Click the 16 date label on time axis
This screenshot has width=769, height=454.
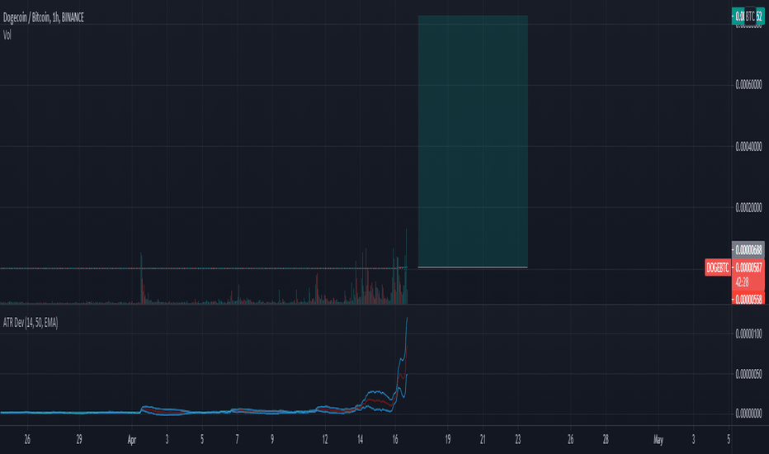pyautogui.click(x=394, y=440)
